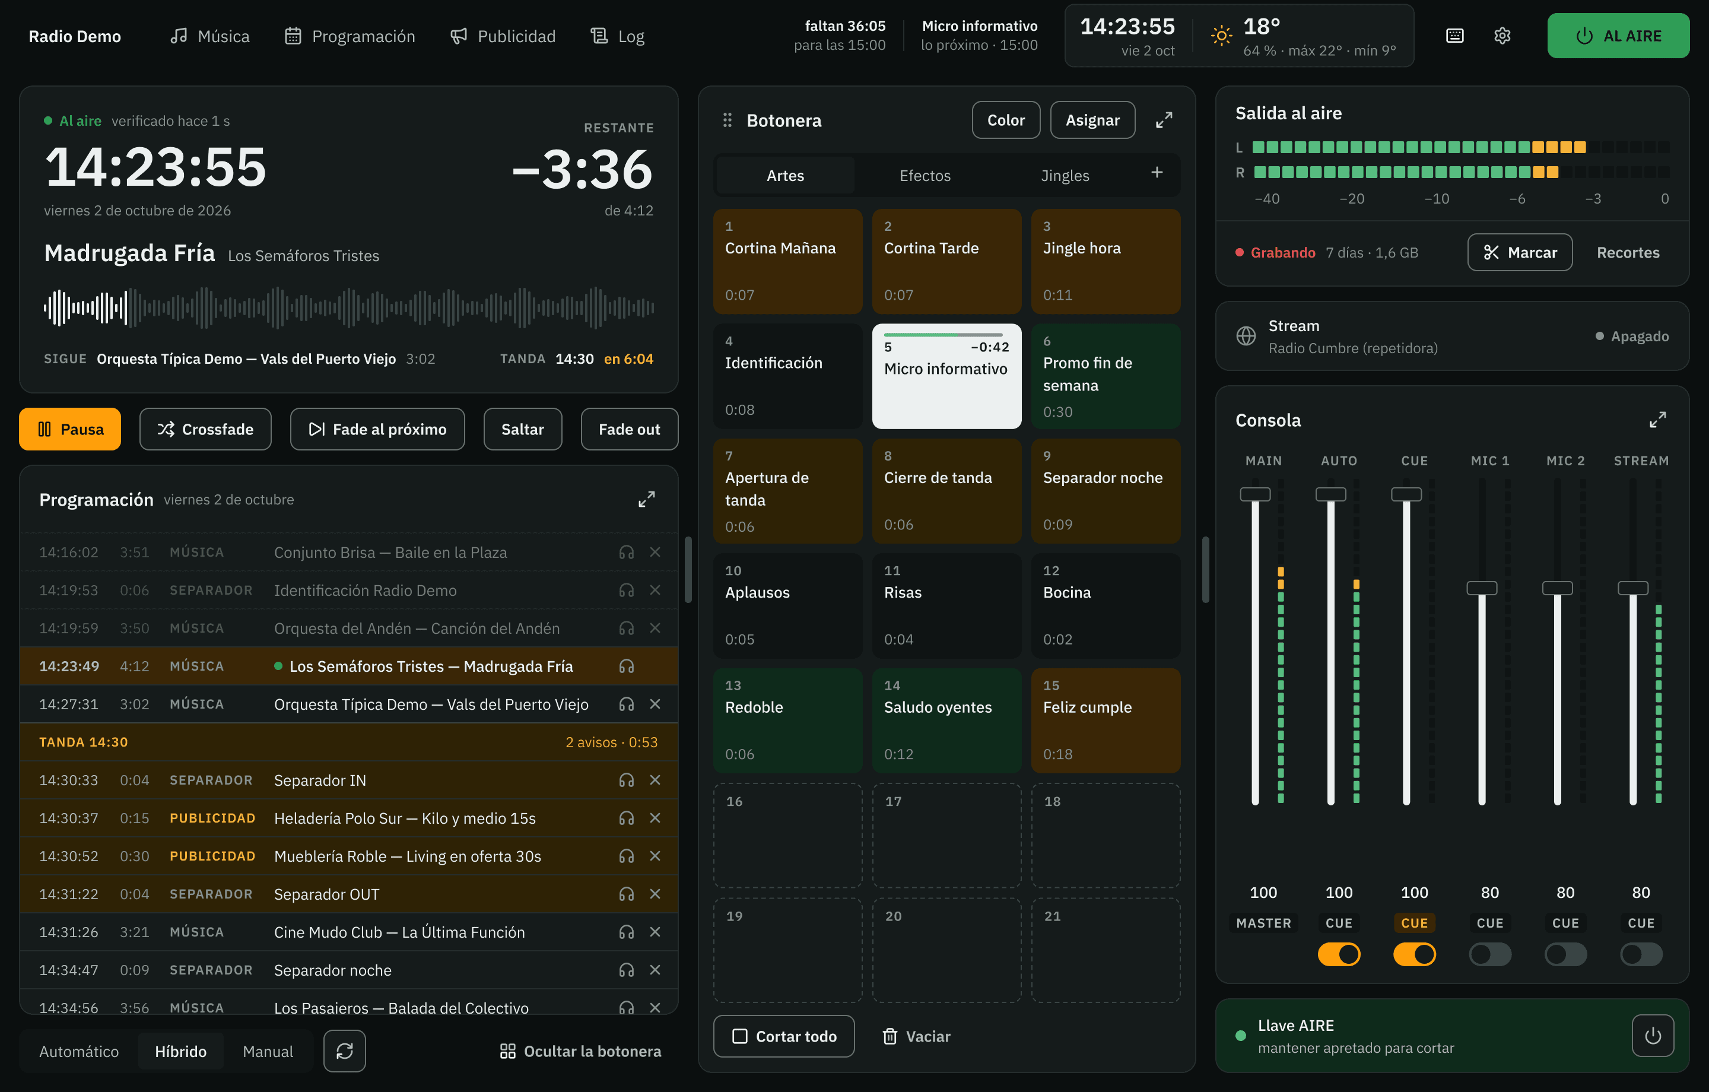Click the Pausa button
Image resolution: width=1709 pixels, height=1092 pixels.
pos(69,429)
